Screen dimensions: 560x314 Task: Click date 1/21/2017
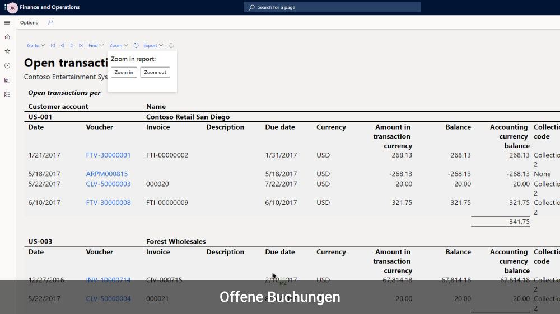44,155
